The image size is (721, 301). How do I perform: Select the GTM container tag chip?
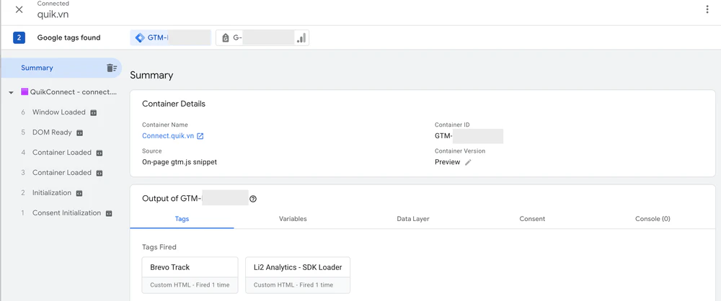coord(171,37)
